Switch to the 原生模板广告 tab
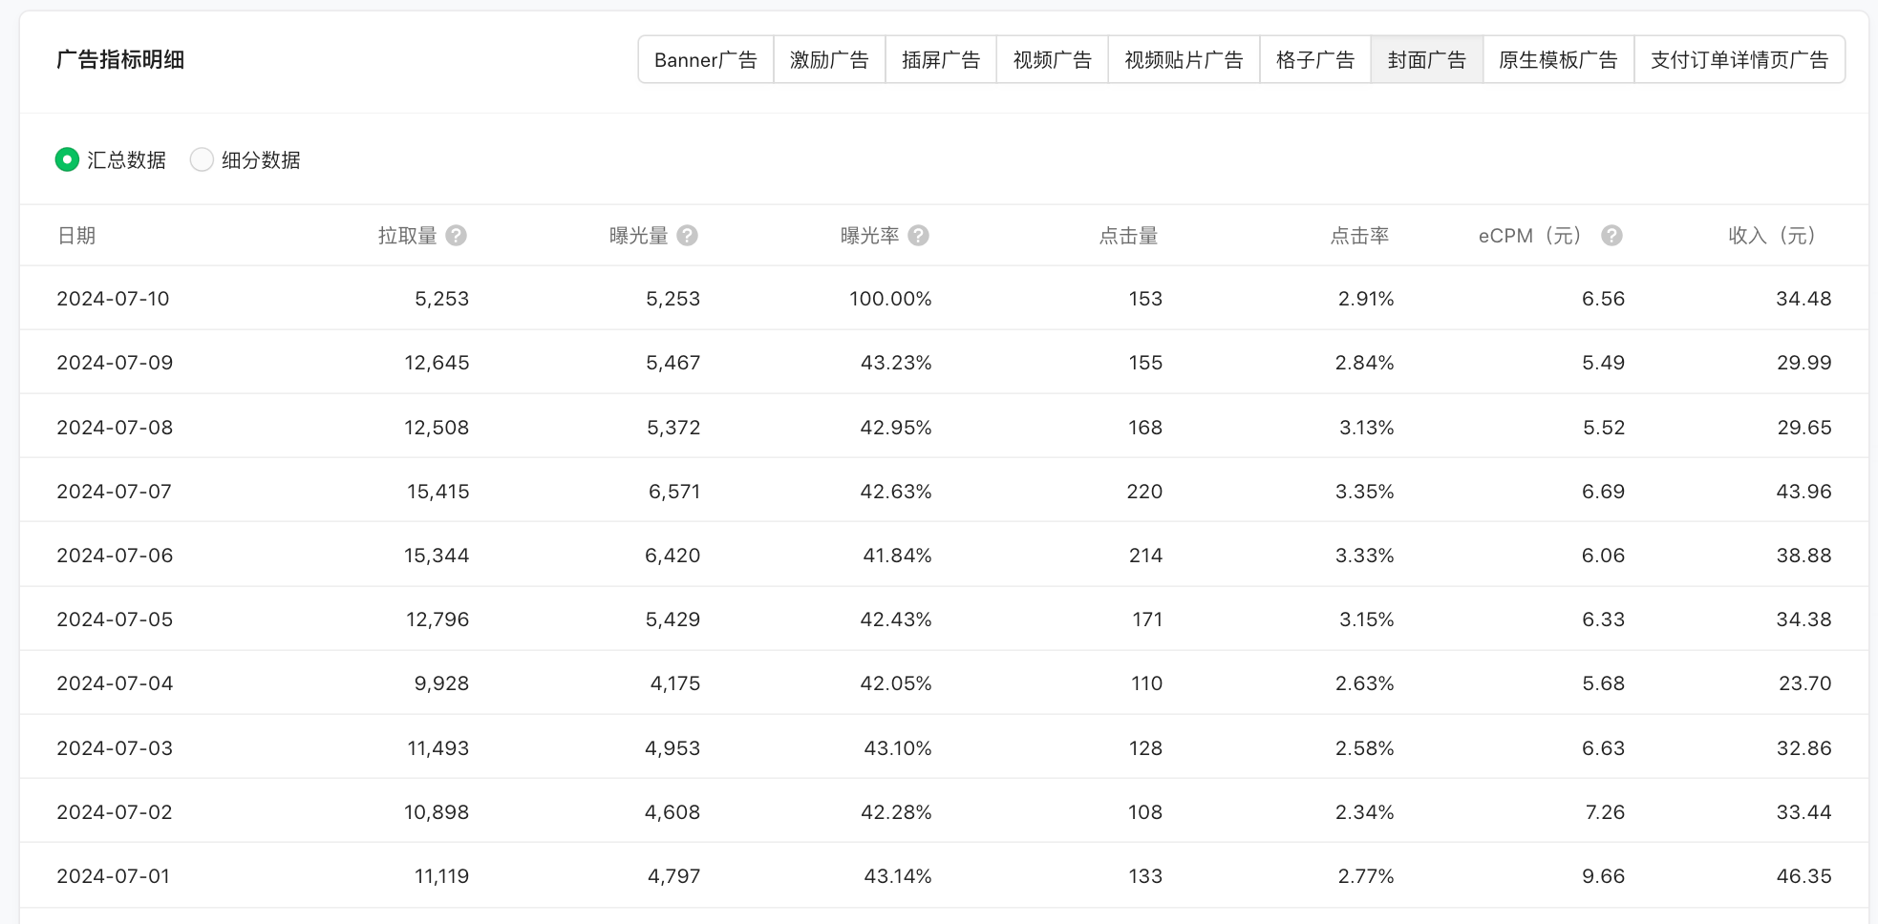 click(x=1559, y=60)
